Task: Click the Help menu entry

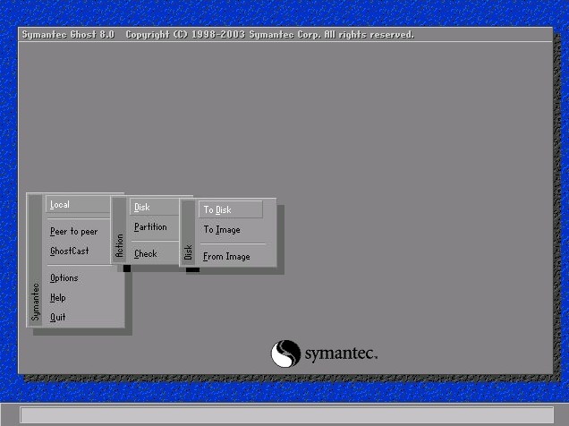Action: click(57, 297)
